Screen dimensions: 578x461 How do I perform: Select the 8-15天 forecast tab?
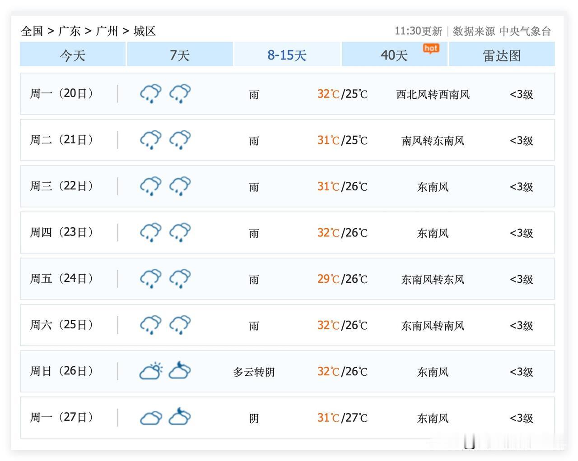pos(287,55)
